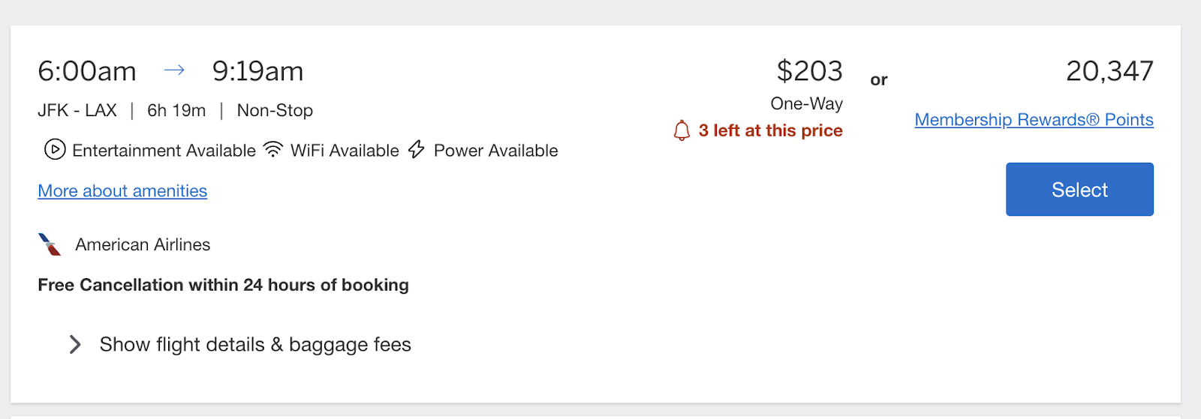
Task: Open the More about amenities link
Action: pos(122,191)
